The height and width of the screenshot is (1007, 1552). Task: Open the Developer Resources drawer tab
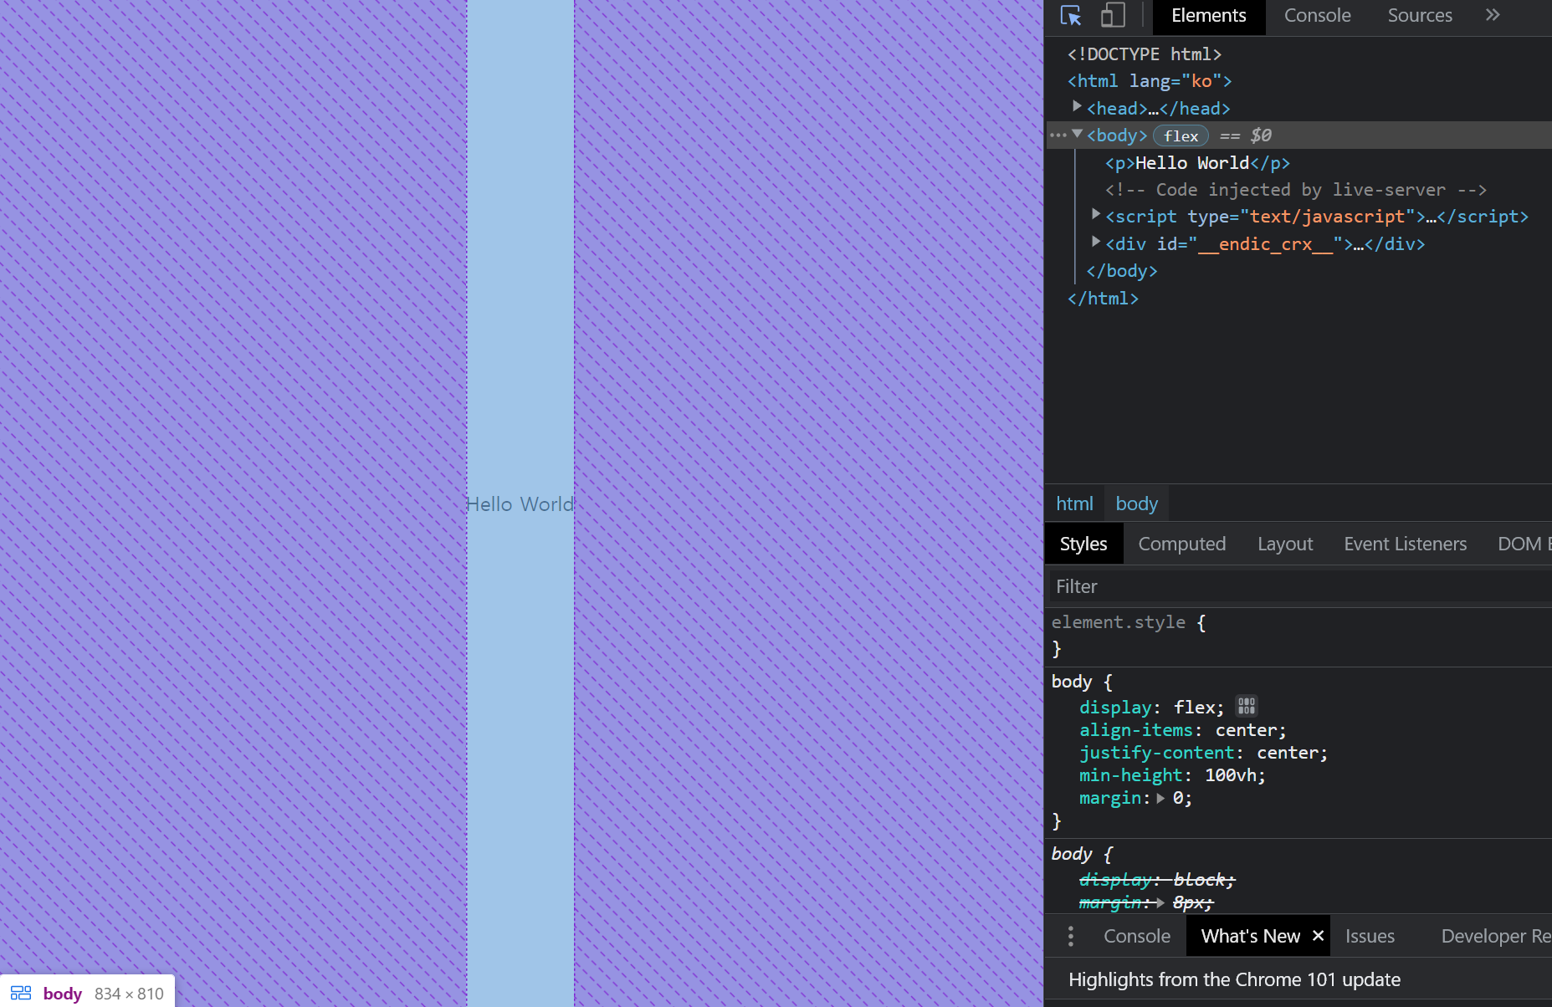tap(1495, 936)
